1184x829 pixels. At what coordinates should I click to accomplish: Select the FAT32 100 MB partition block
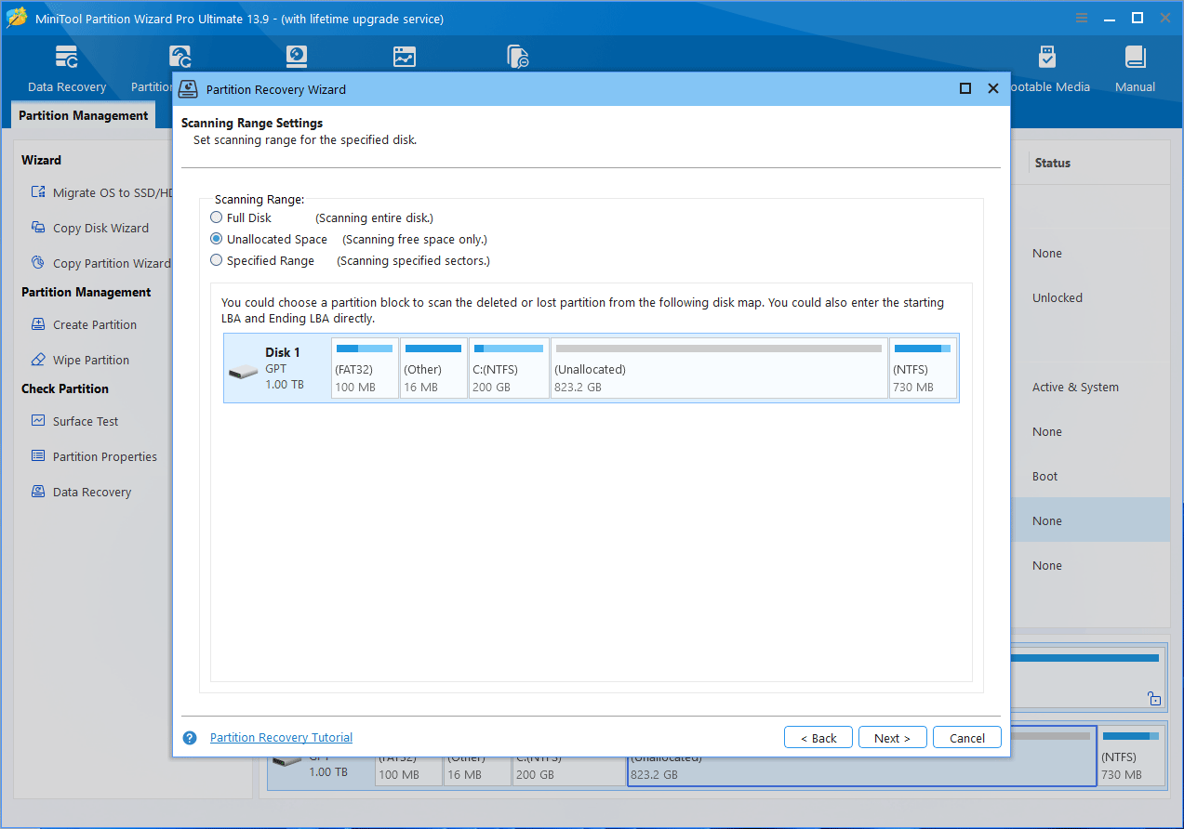click(x=365, y=368)
